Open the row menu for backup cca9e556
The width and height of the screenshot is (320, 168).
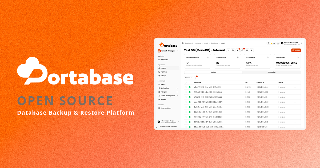click(x=295, y=102)
